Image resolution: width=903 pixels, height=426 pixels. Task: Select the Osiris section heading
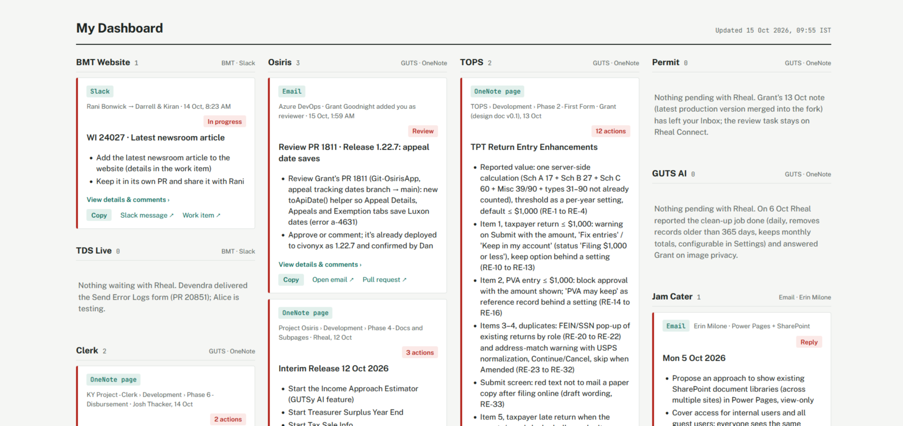click(x=280, y=62)
